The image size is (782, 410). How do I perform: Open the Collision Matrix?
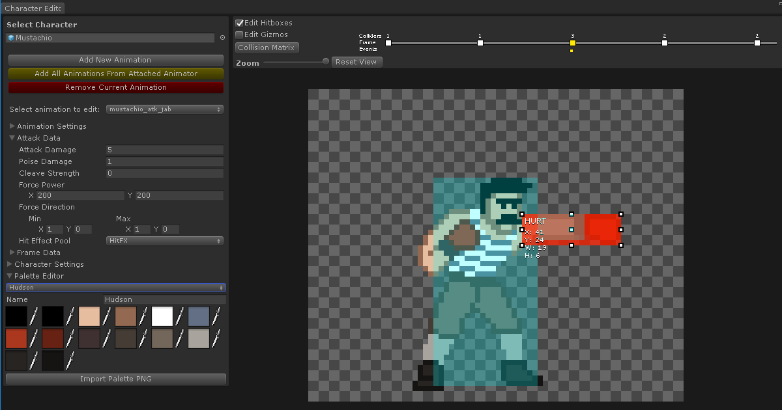coord(267,47)
